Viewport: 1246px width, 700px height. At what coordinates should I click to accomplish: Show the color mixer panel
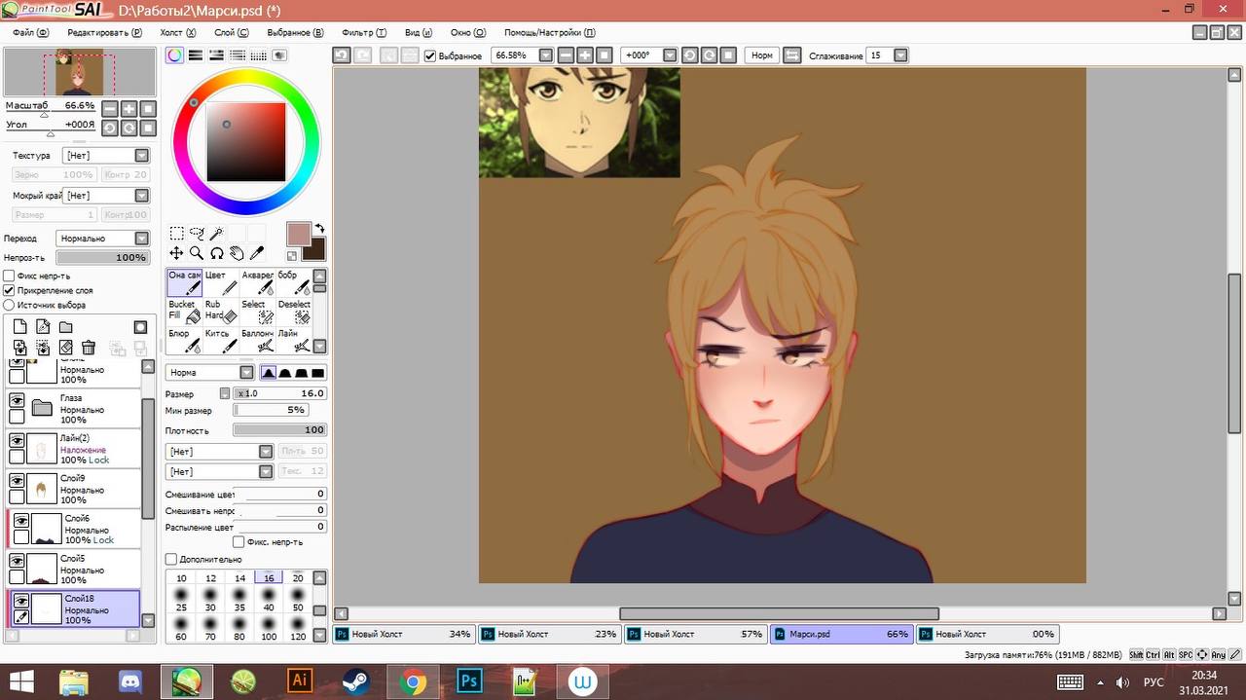(x=238, y=55)
